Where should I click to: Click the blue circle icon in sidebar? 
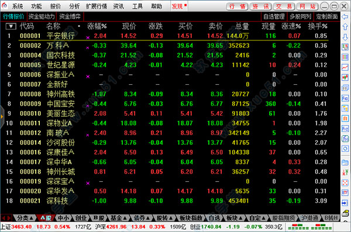(345, 149)
